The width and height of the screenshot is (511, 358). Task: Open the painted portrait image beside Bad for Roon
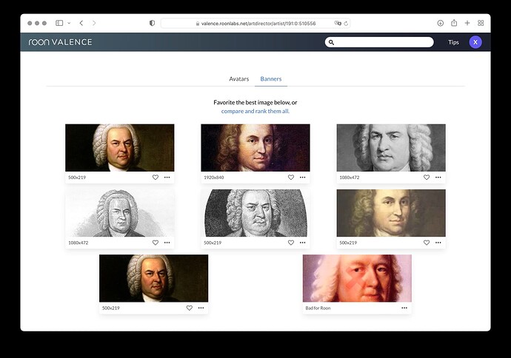pyautogui.click(x=154, y=278)
